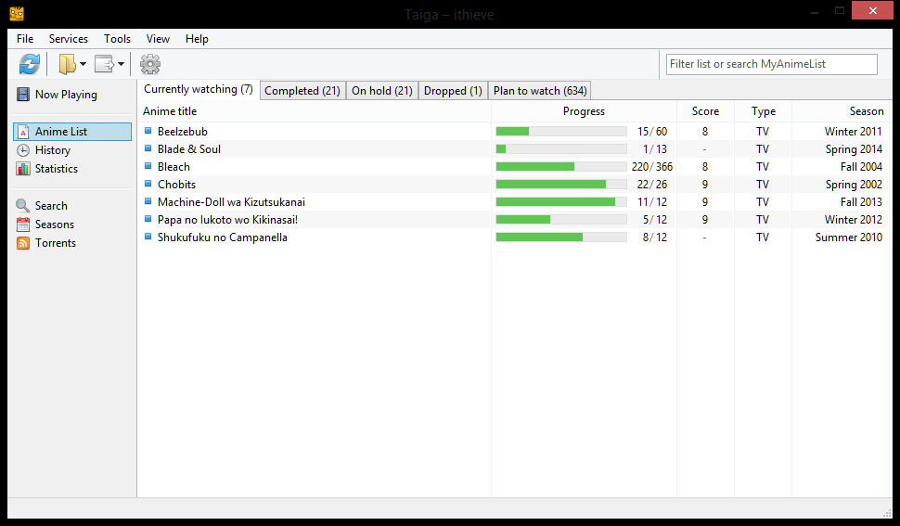900x526 pixels.
Task: Click the export/tools toolbar icon
Action: [104, 64]
